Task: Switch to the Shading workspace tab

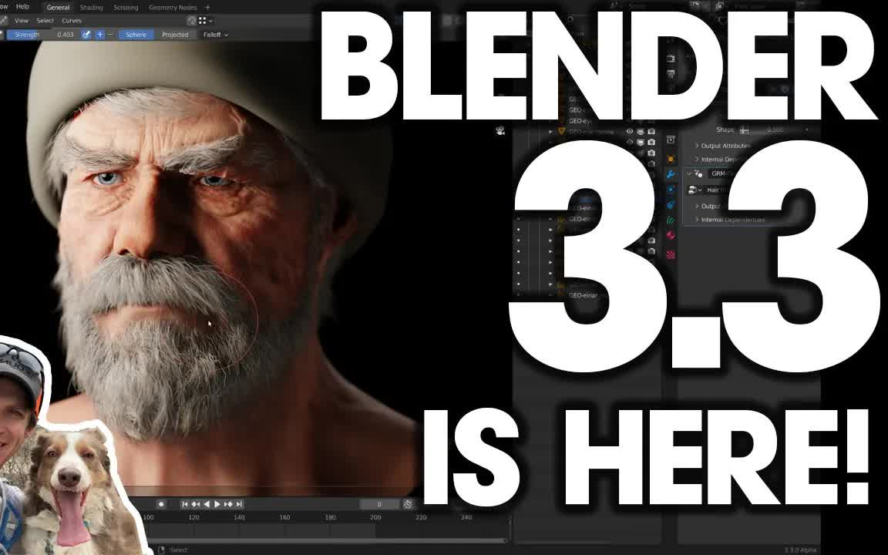Action: click(91, 7)
